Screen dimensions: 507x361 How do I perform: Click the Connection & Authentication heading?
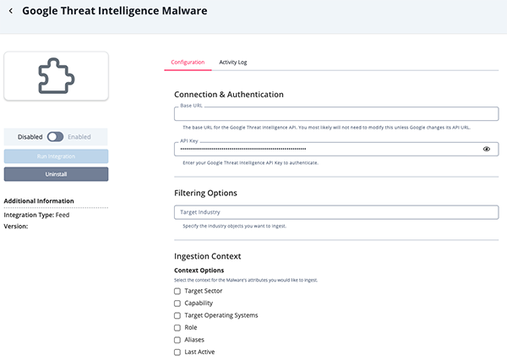229,95
